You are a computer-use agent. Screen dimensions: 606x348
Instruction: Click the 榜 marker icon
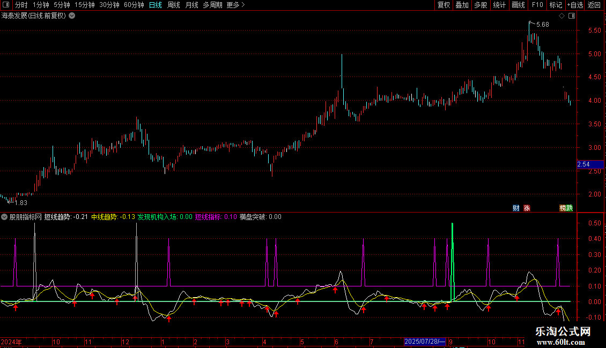click(x=563, y=208)
